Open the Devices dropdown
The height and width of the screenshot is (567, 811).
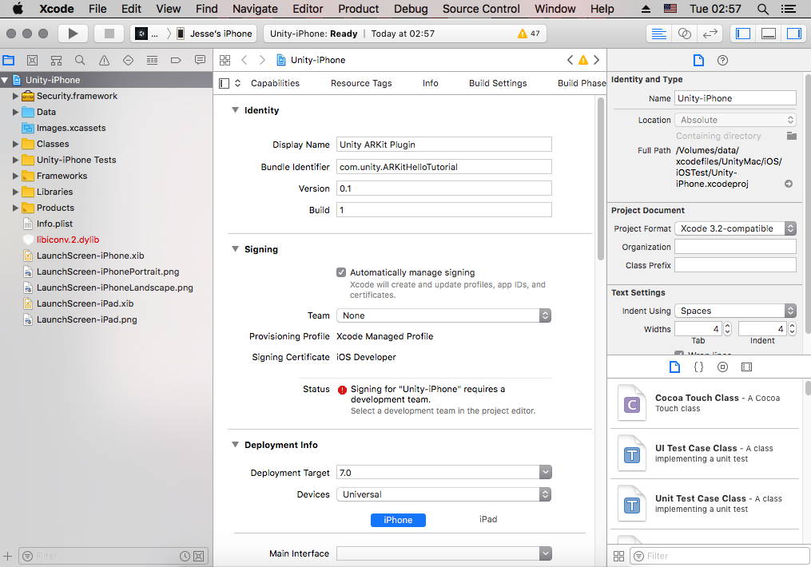click(443, 494)
